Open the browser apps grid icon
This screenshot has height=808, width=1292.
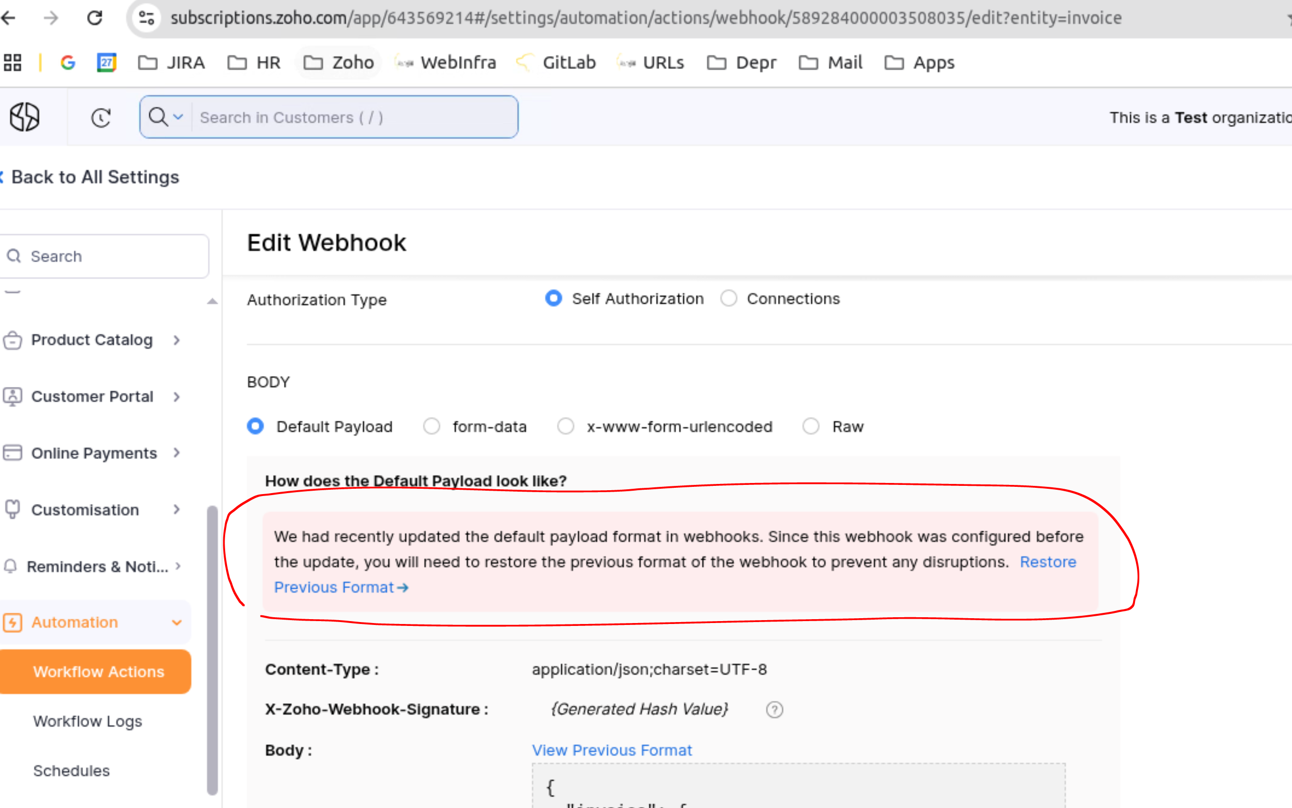coord(12,62)
